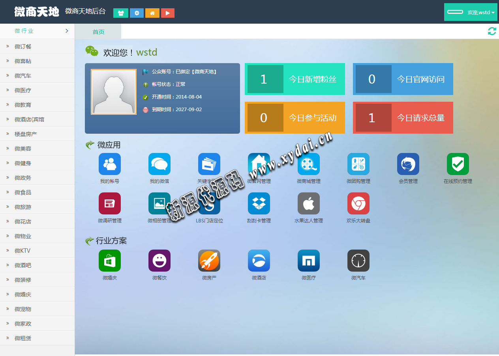The height and width of the screenshot is (356, 499).
Task: Open 微健身 sidebar menu item
Action: [37, 163]
